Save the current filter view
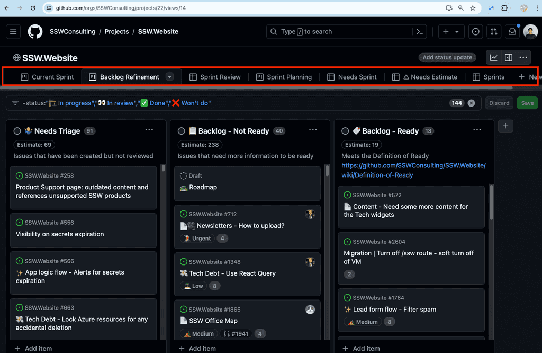542x353 pixels. point(527,103)
